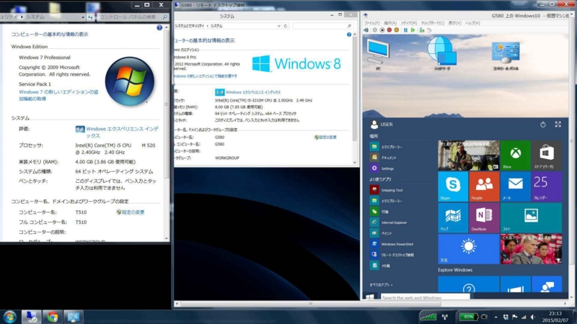The width and height of the screenshot is (577, 324).
Task: Show hidden tray icons arrow on taskbar
Action: click(495, 317)
